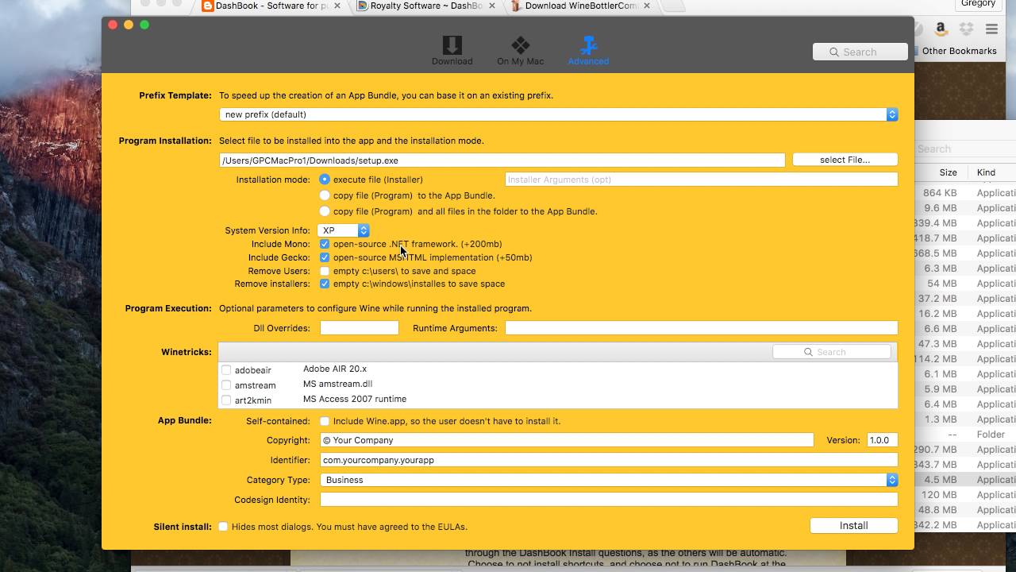
Task: Select MS Access 2007 runtime row text
Action: 354,399
